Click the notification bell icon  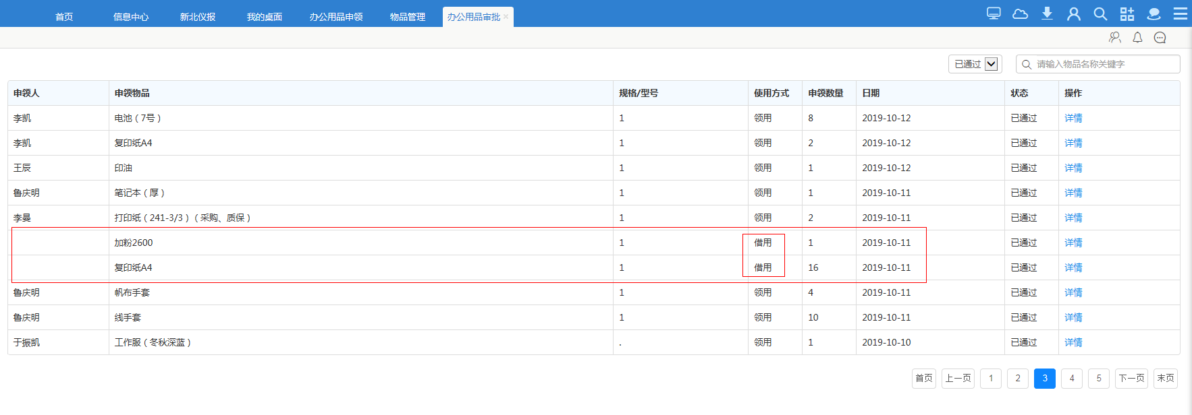(x=1137, y=38)
